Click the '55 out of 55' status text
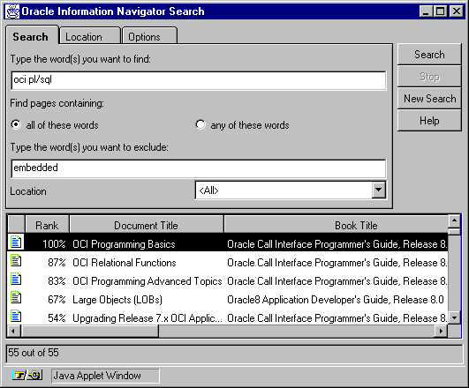Image resolution: width=469 pixels, height=388 pixels. point(34,353)
